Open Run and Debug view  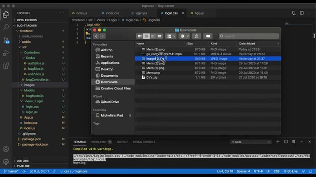click(6, 53)
